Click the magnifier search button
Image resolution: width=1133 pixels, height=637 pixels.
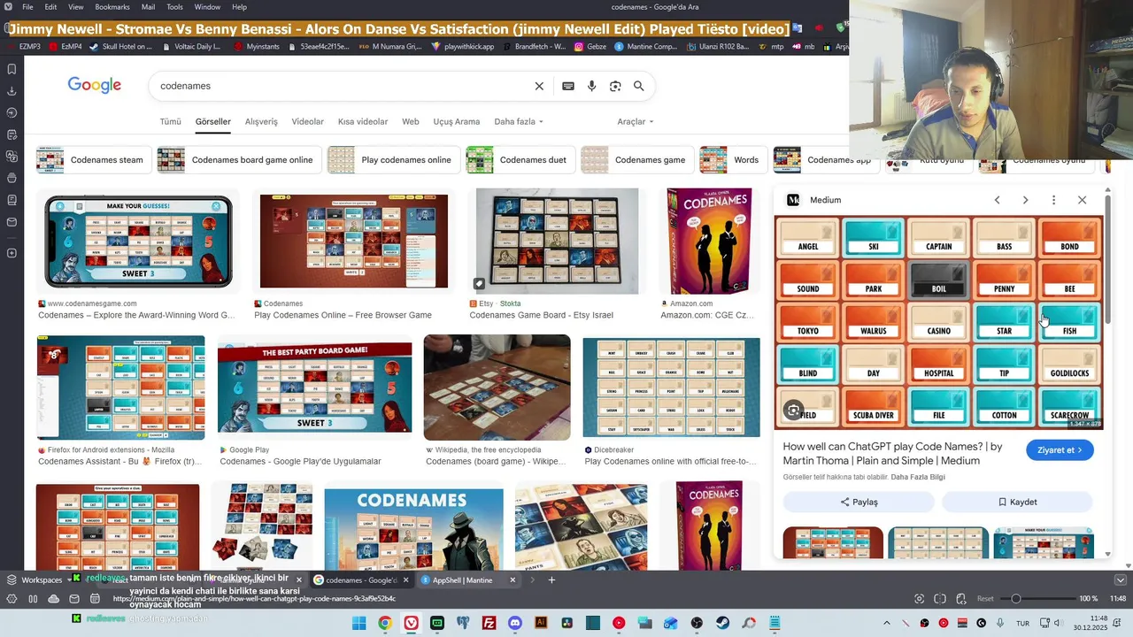click(x=639, y=86)
